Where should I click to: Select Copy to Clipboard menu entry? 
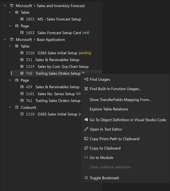coord(125,148)
